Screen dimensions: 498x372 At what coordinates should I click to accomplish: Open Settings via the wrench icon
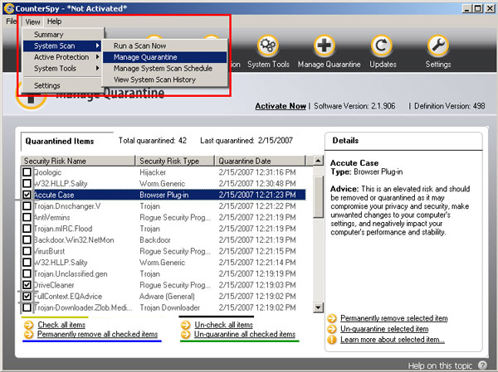point(438,46)
